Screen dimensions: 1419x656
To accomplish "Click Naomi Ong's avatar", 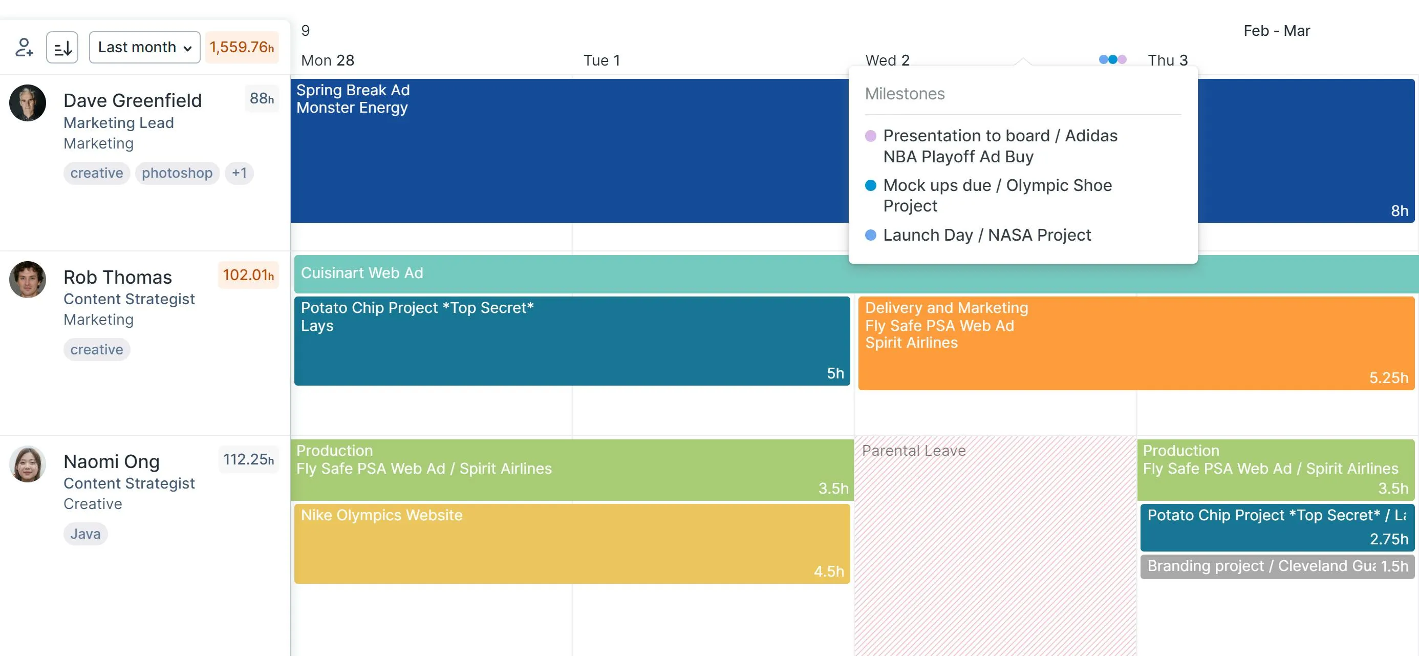I will (28, 464).
